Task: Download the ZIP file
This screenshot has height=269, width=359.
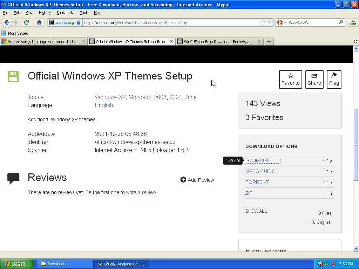Action: [249, 193]
